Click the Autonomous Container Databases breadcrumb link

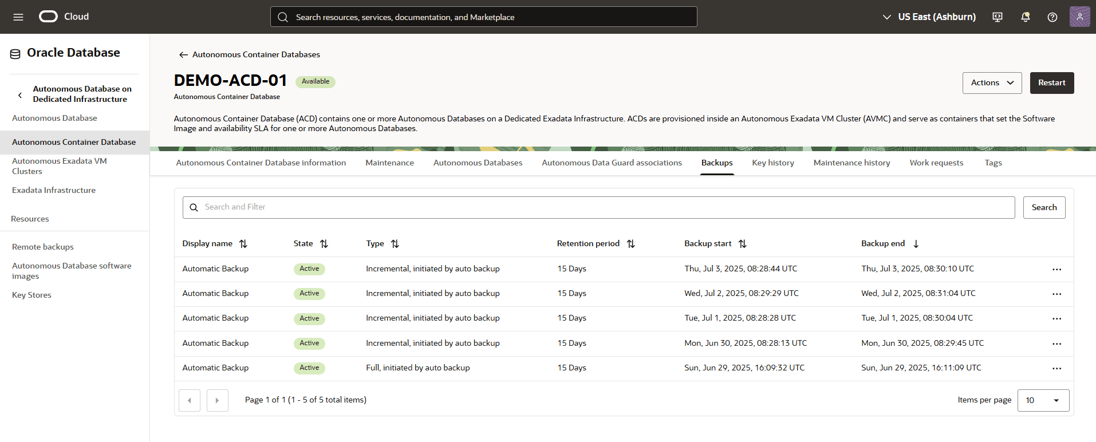256,55
